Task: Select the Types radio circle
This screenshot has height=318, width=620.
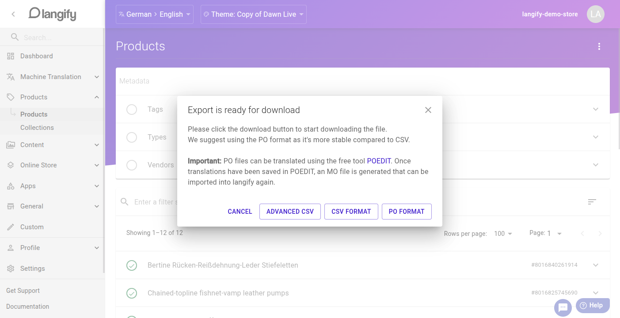Action: [132, 137]
